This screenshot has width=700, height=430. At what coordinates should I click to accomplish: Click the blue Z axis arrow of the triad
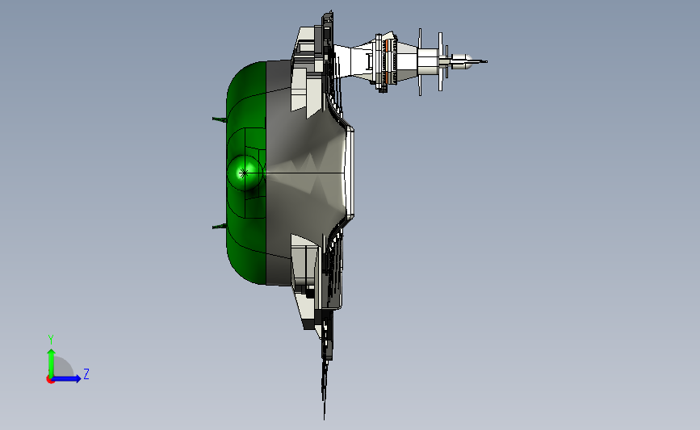(66, 378)
